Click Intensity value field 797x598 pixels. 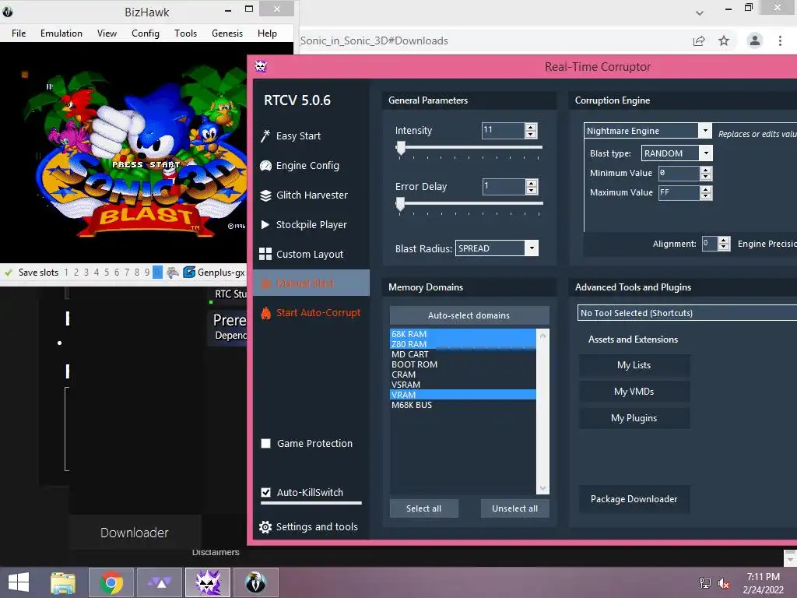point(504,131)
